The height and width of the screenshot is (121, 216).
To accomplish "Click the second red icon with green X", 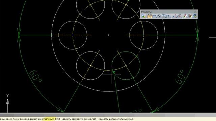I will click(190, 16).
